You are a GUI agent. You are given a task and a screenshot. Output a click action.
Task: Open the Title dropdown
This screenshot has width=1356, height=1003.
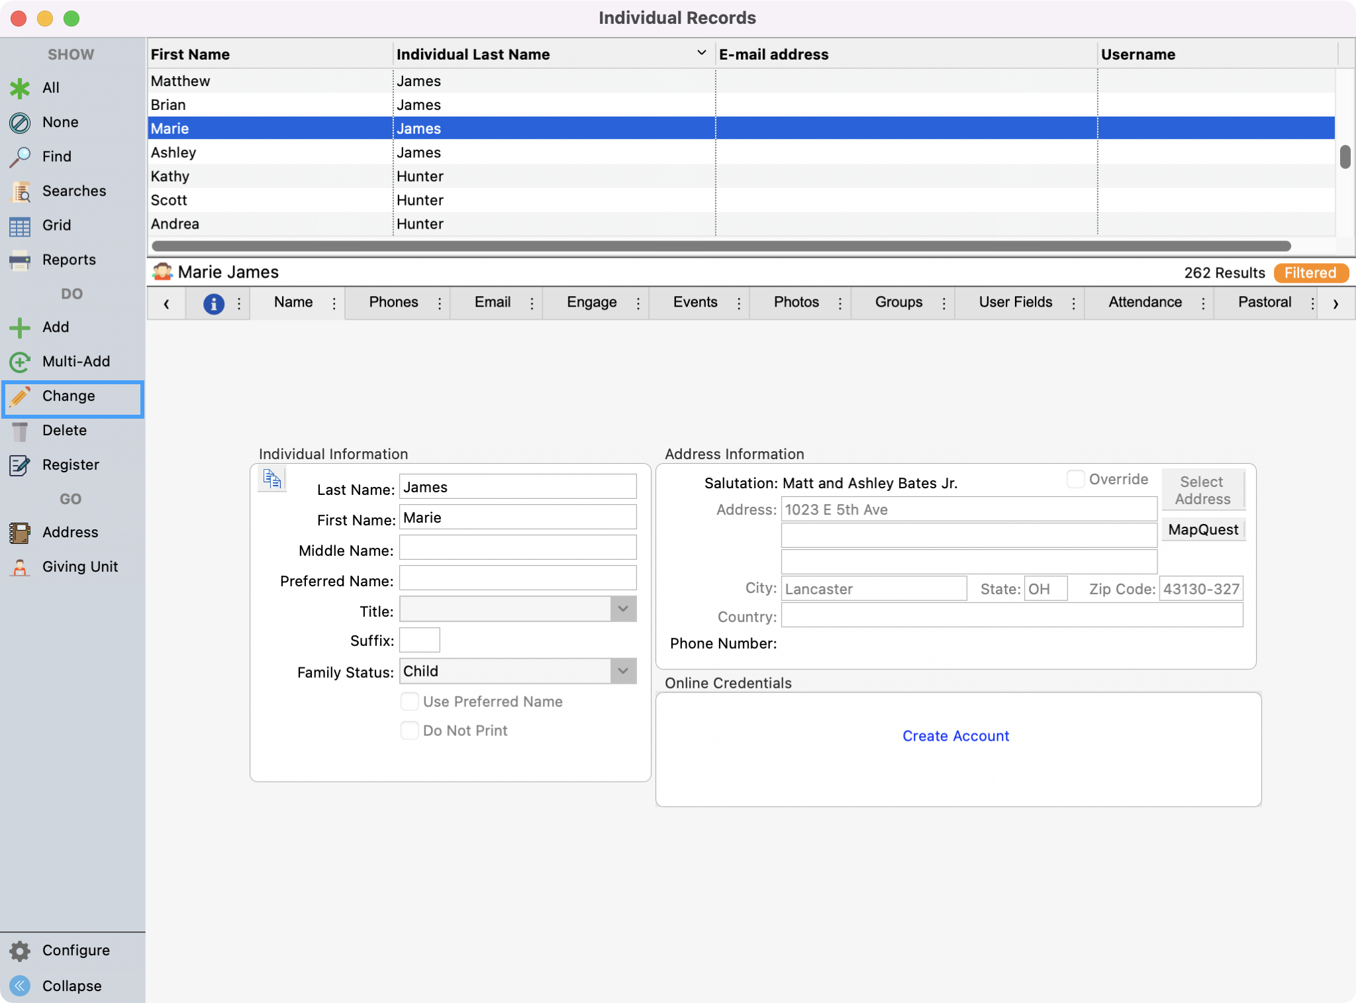coord(621,609)
